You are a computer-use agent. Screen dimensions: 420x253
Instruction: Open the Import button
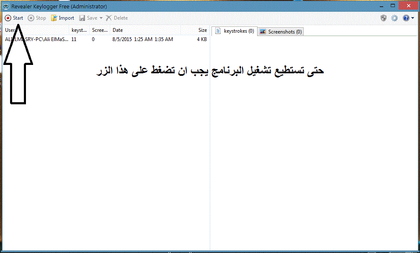[62, 18]
